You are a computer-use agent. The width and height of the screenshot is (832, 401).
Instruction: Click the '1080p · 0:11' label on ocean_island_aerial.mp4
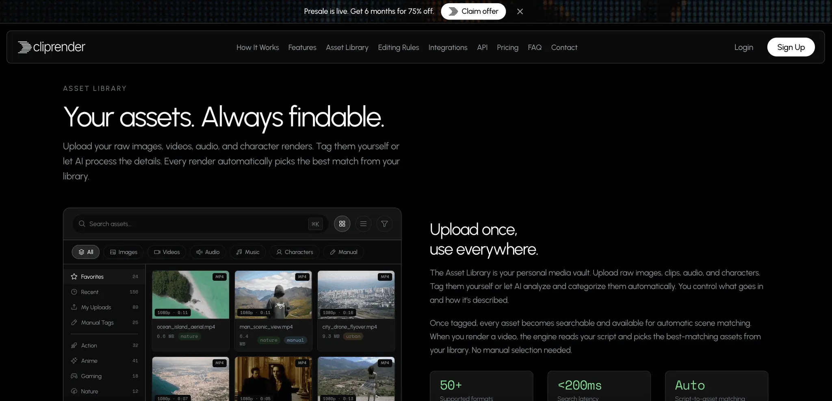173,312
